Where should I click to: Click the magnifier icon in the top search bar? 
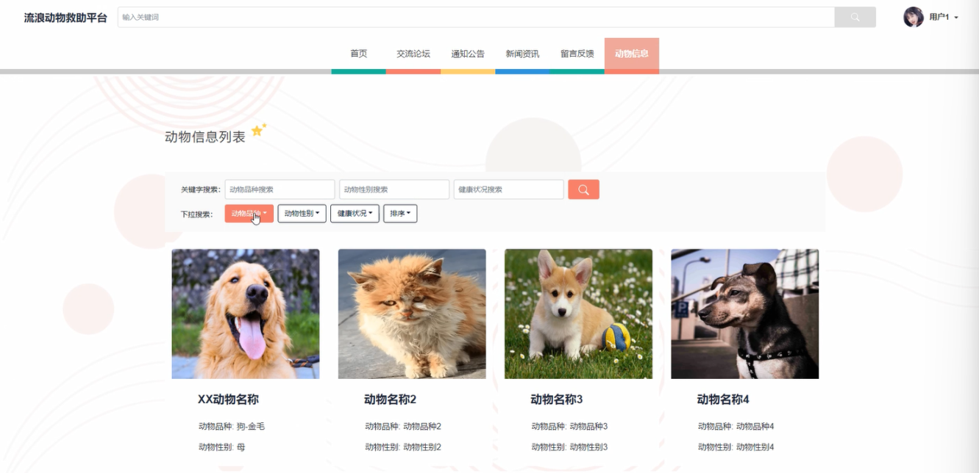click(855, 17)
